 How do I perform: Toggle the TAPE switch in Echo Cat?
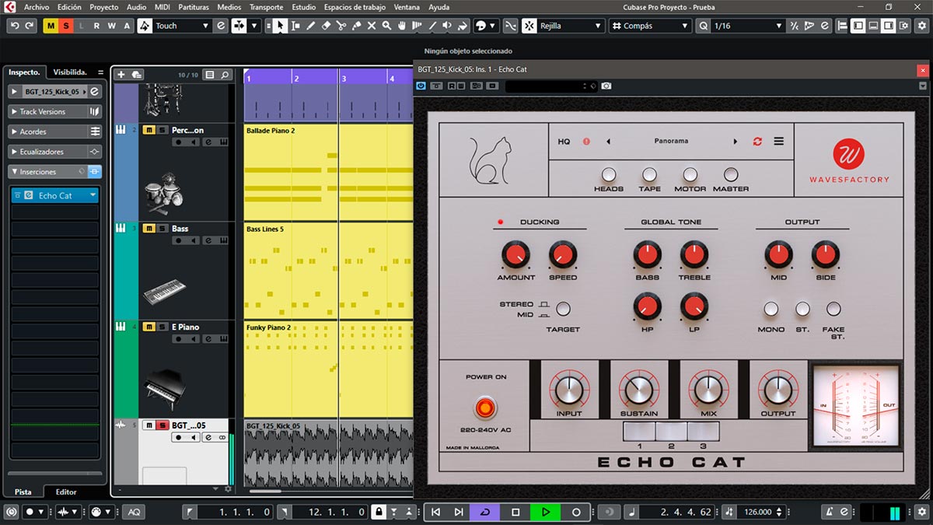tap(649, 175)
